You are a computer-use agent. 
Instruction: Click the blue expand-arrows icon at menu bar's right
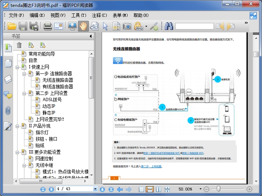[253, 16]
